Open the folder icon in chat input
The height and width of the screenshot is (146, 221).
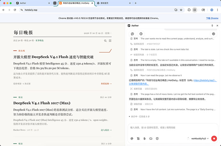[x=151, y=139]
